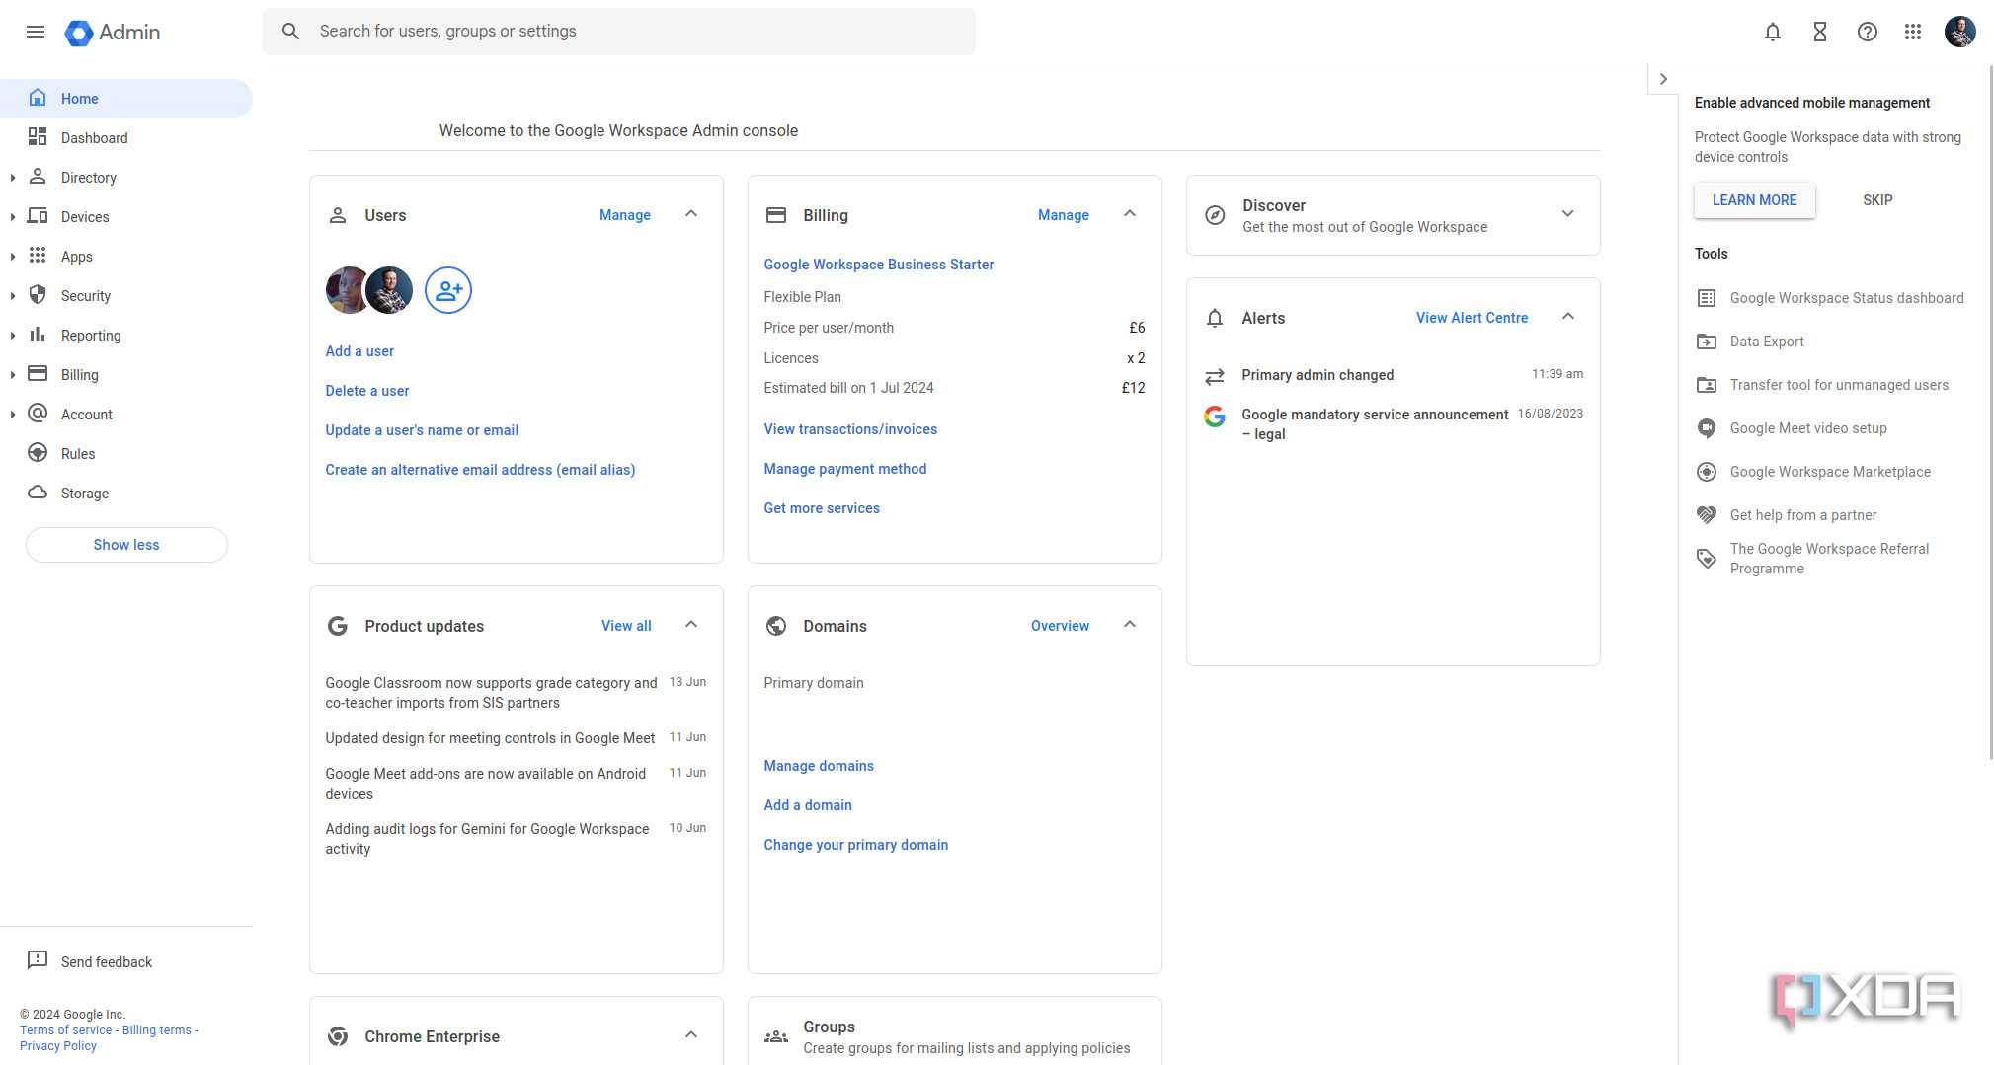
Task: Click the Devices icon in sidebar
Action: (38, 216)
